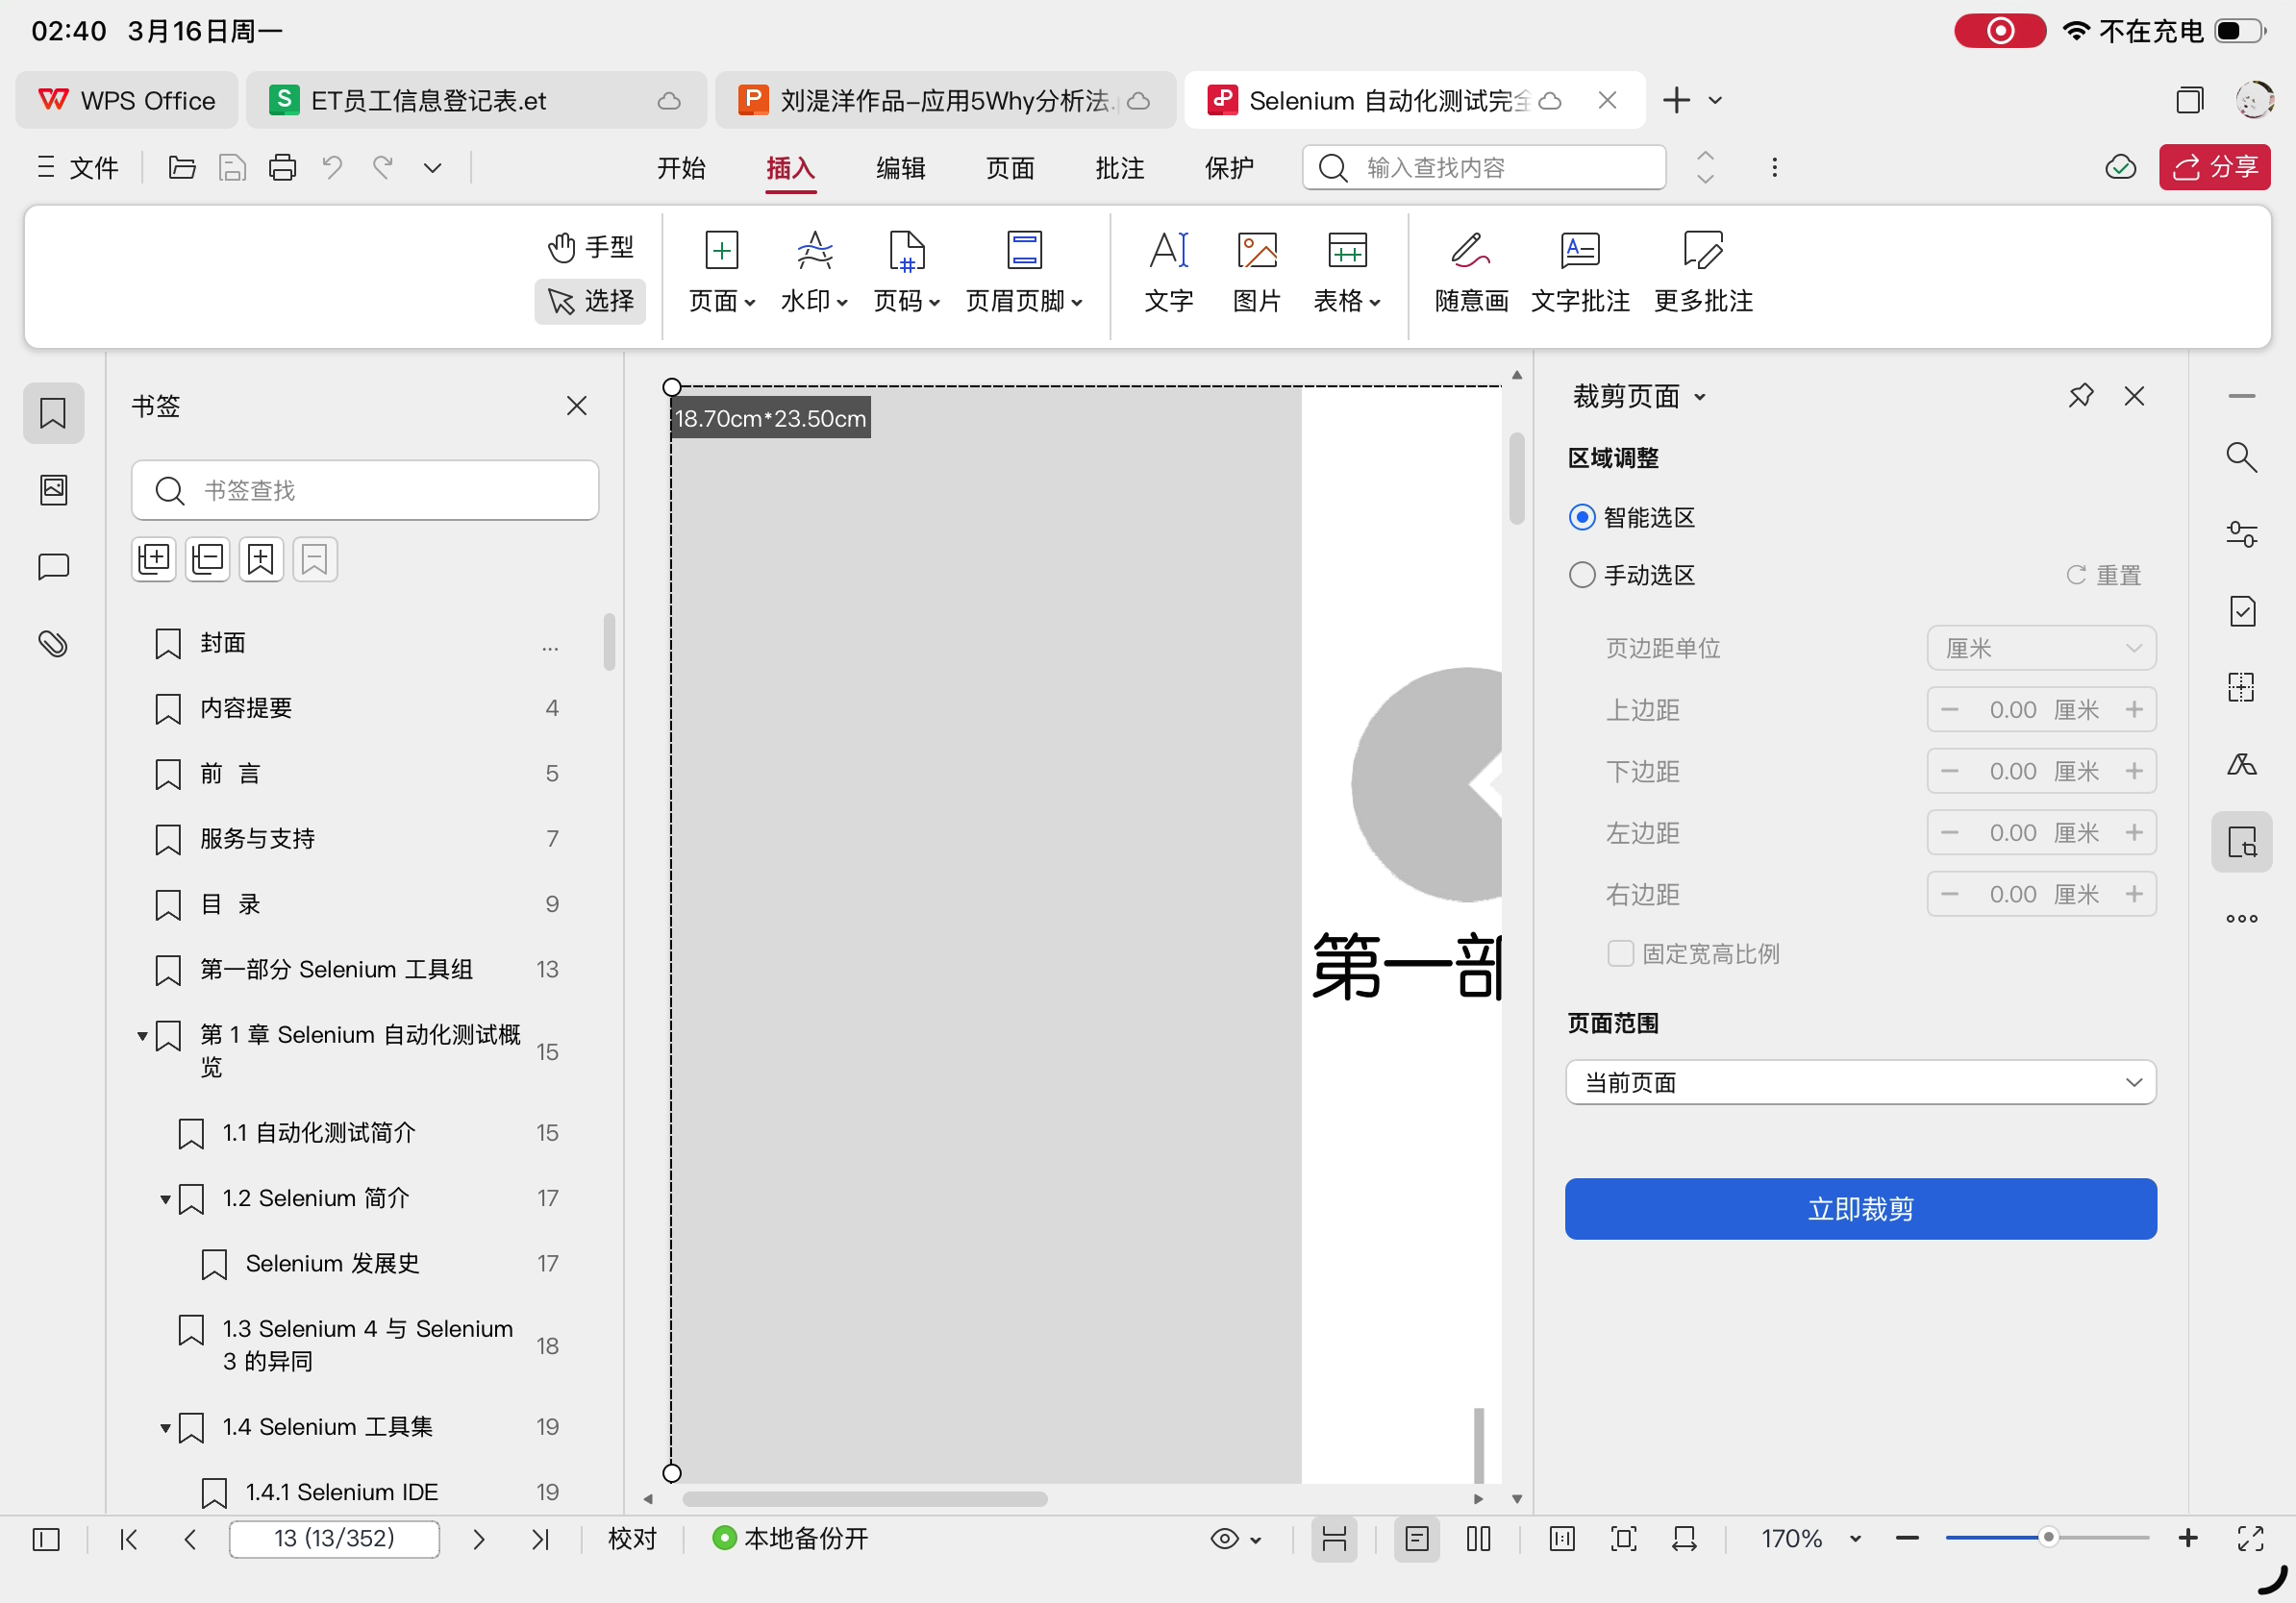Check the 固定宽高比例 checkbox

tap(1619, 952)
